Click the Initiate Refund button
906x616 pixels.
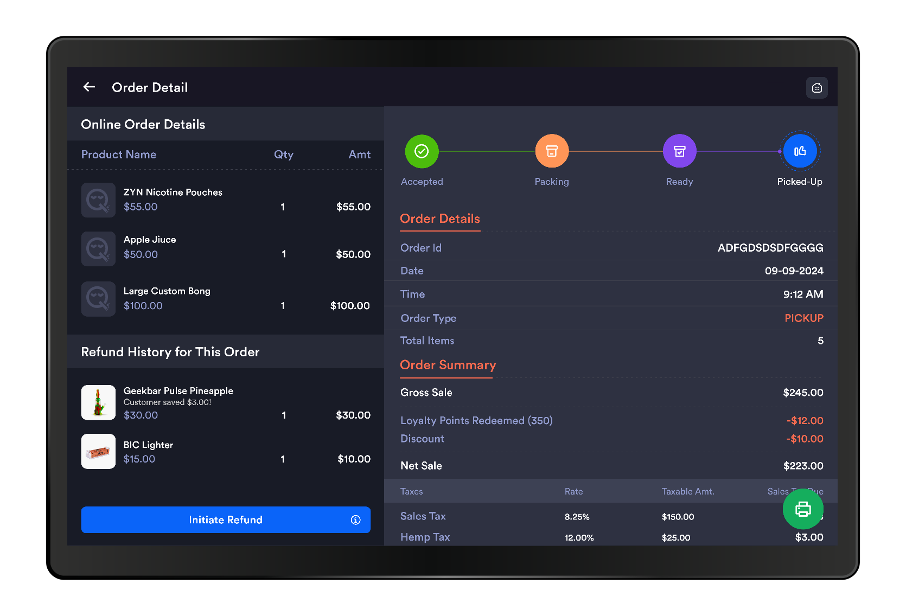[225, 520]
